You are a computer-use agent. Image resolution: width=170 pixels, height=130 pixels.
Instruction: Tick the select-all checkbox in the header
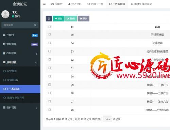50,27
